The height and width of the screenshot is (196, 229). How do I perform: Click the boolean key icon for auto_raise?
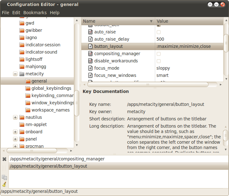click(x=91, y=32)
